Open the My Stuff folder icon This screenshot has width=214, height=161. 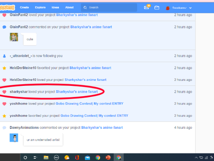pos(156,8)
